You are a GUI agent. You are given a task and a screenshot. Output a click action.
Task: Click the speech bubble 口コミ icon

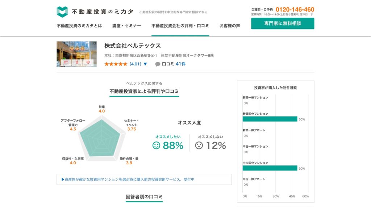pos(158,64)
